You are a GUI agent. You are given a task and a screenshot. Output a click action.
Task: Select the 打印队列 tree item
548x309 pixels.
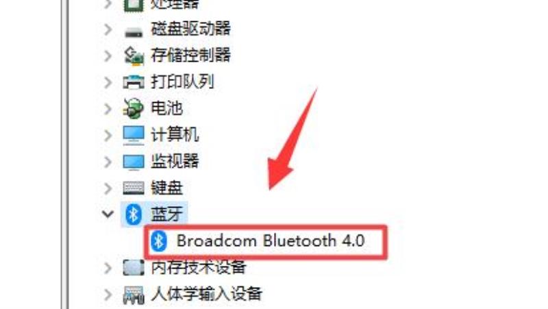point(182,82)
